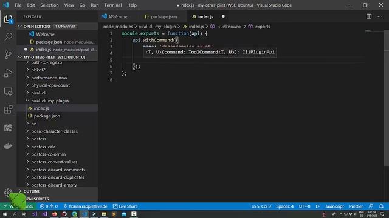The width and height of the screenshot is (389, 218).
Task: Open the Docker view icon
Action: click(8, 146)
